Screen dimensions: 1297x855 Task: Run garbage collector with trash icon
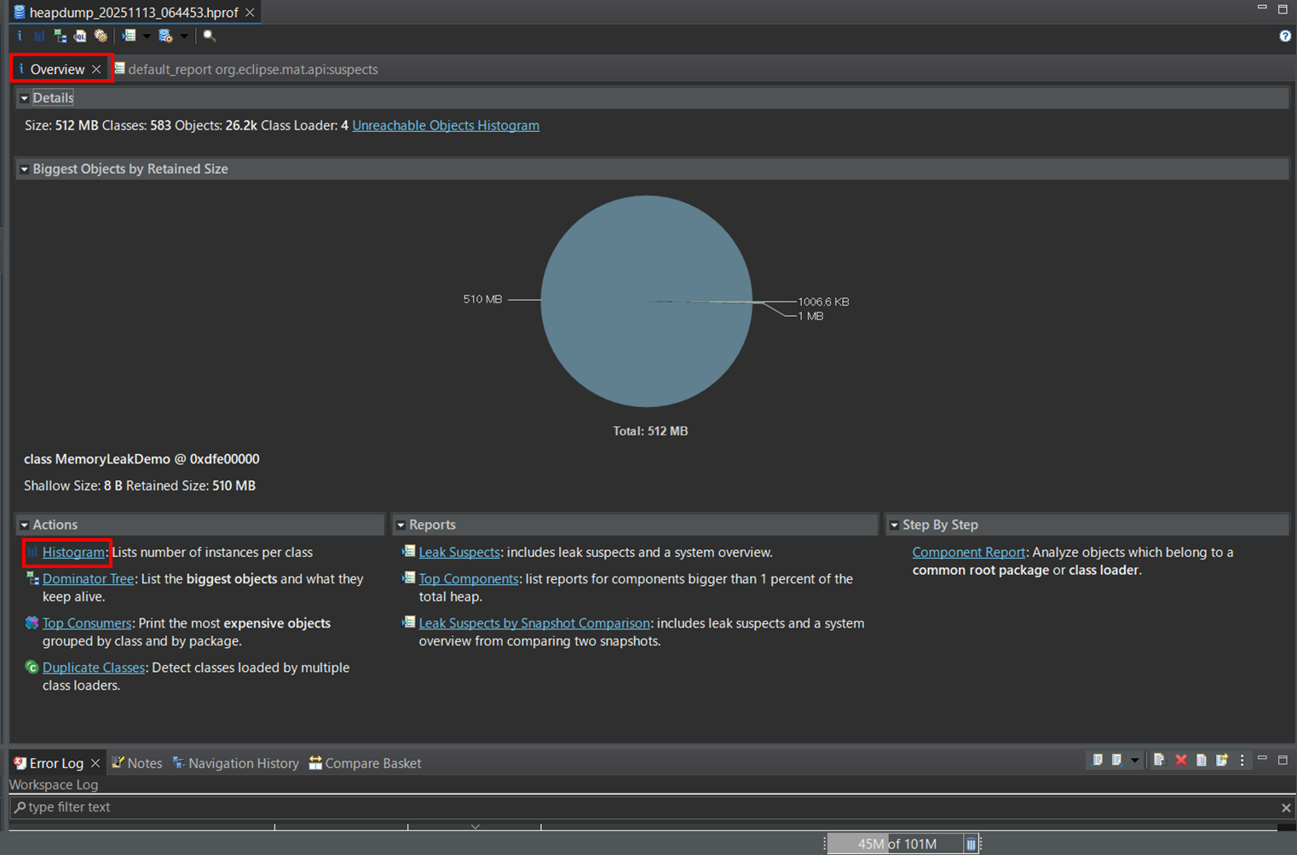pyautogui.click(x=971, y=844)
